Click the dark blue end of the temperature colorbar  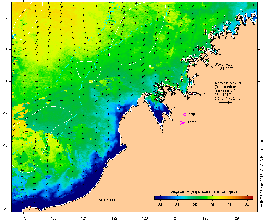tap(157, 198)
